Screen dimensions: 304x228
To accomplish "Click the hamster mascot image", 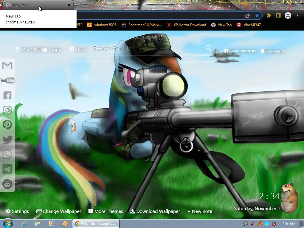I will point(289,198).
